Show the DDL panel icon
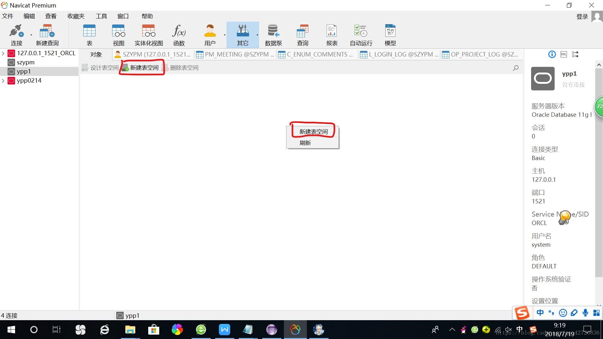This screenshot has height=339, width=603. pos(563,54)
